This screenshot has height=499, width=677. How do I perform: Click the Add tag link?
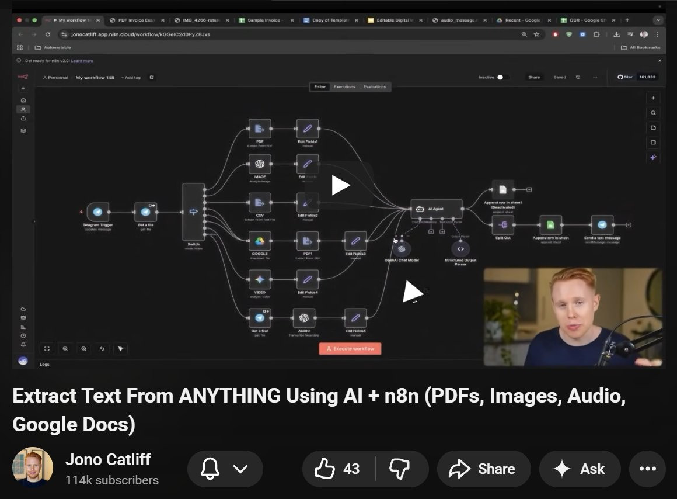pyautogui.click(x=131, y=77)
